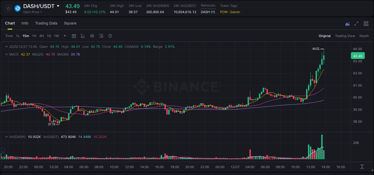Open the date range calendar picker

coord(74,36)
